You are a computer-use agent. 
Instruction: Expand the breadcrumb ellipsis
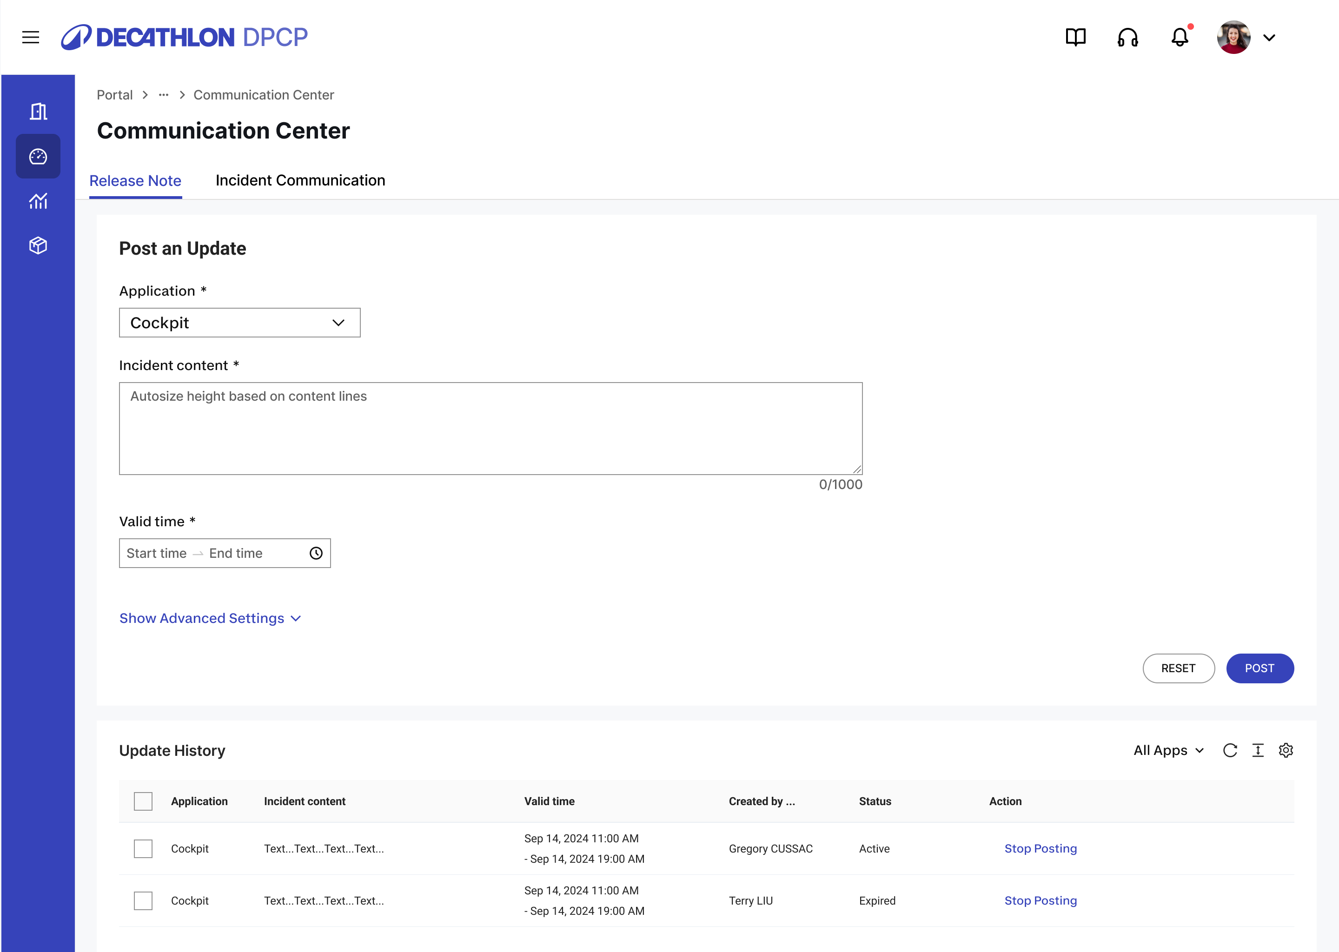click(x=164, y=95)
